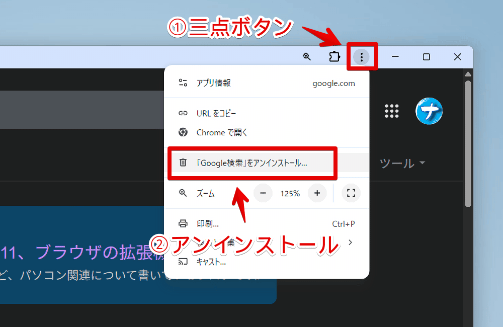This screenshot has height=327, width=503.
Task: Open the Google apps grid icon
Action: (392, 111)
